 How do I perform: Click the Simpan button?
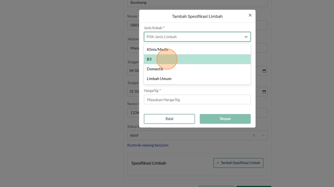[x=225, y=119]
